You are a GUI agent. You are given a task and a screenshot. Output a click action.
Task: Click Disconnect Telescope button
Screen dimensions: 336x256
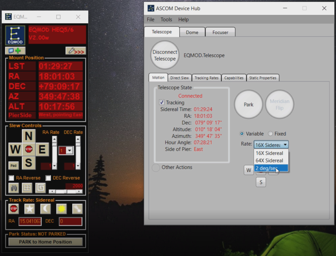coord(165,55)
